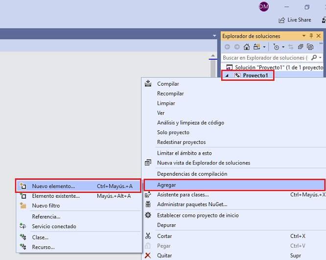The height and width of the screenshot is (260, 326).
Task: Open the search options dropdown arrow
Action: pyautogui.click(x=321, y=58)
